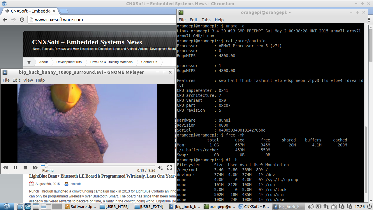The width and height of the screenshot is (373, 210).
Task: Click the US keyboard layout indicator
Action: point(319,207)
